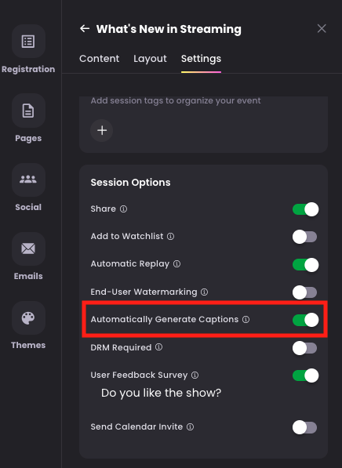The image size is (342, 468).
Task: Enable the Add to Watchlist toggle
Action: pyautogui.click(x=304, y=237)
